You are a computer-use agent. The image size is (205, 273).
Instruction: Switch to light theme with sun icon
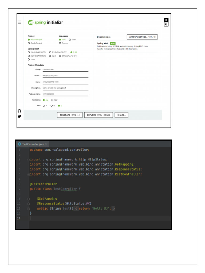166,20
